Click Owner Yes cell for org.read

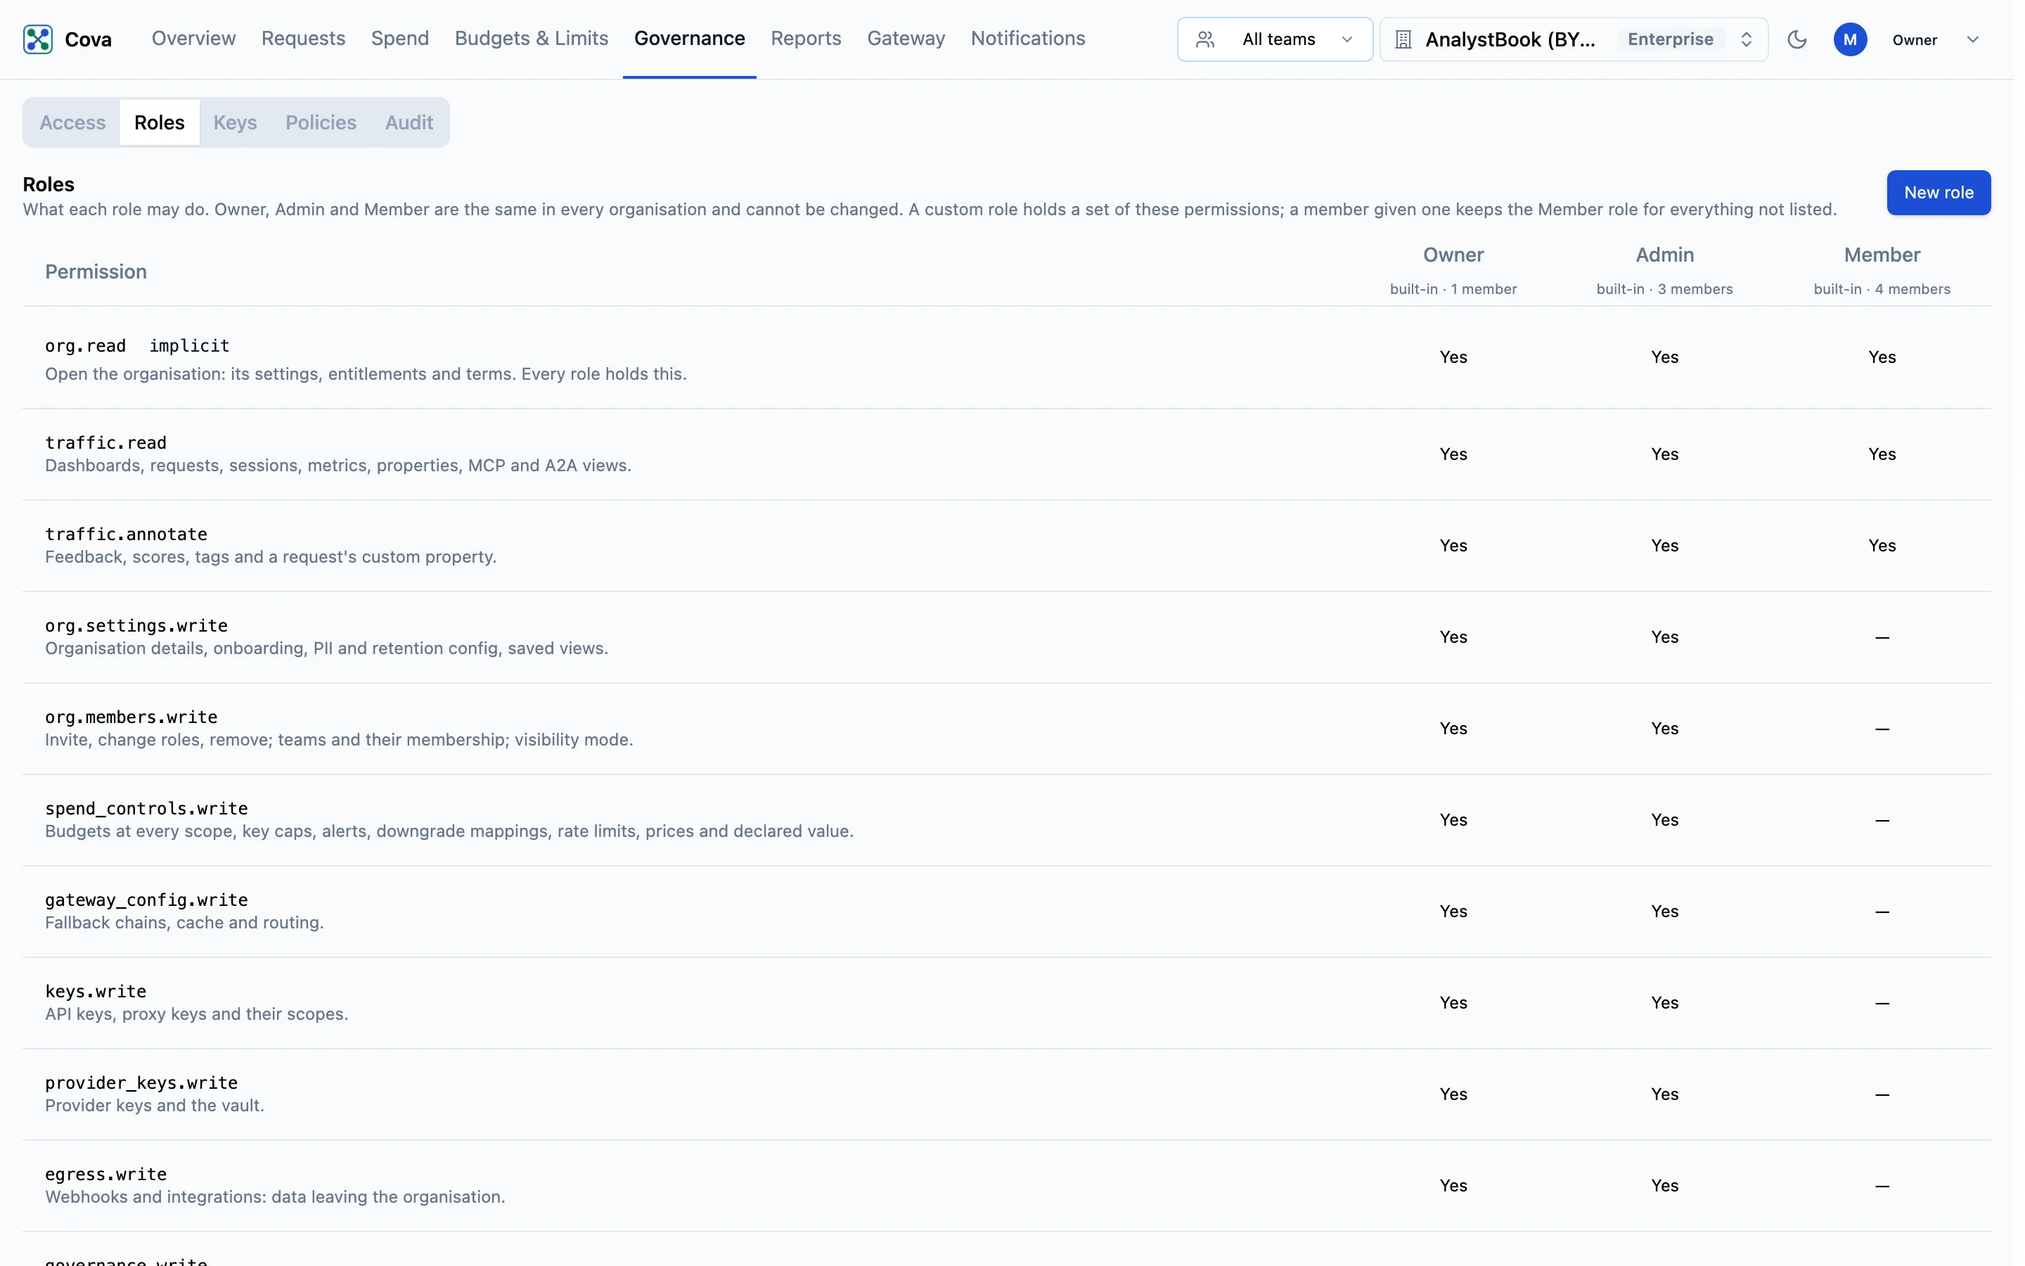pos(1453,357)
